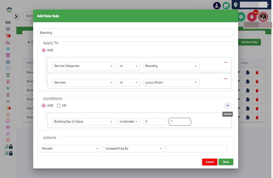Select the OR radio under Conditions
The image size is (273, 178).
pos(59,105)
